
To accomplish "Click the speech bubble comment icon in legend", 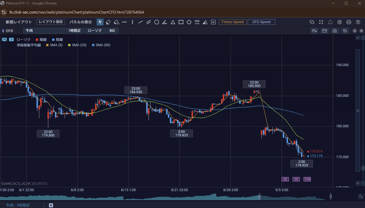I will (x=4, y=40).
